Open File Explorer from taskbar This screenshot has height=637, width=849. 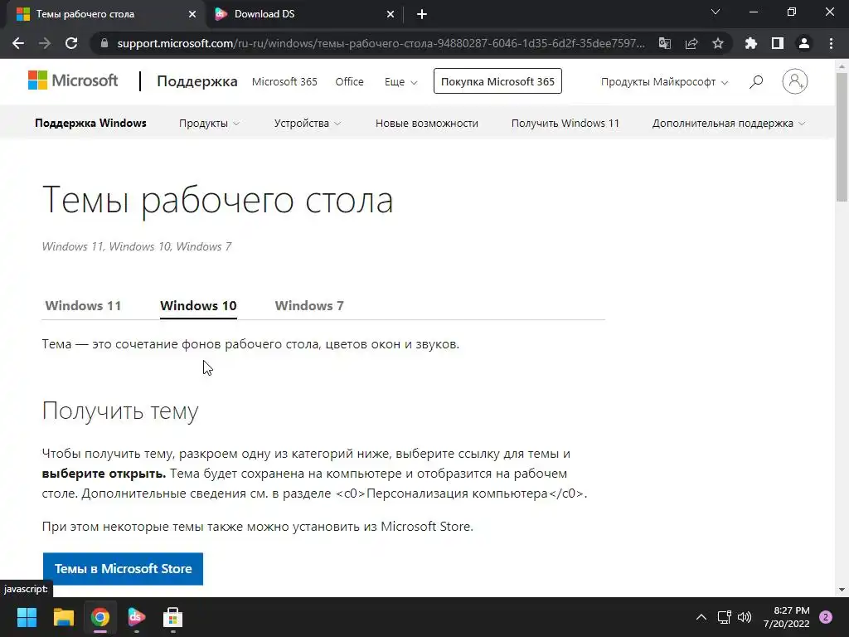63,617
